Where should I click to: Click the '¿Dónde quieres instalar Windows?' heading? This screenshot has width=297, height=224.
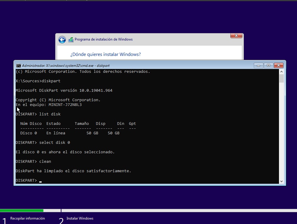[x=105, y=54]
